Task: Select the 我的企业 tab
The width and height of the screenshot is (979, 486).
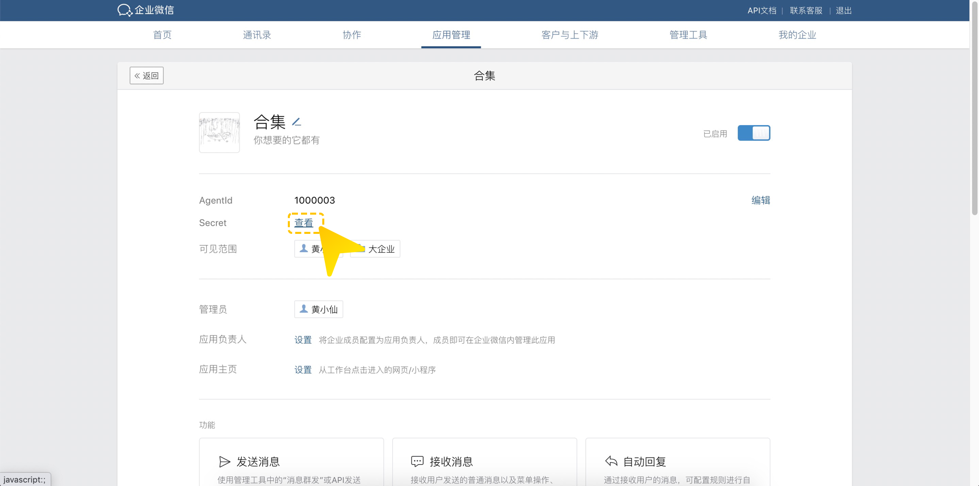Action: 797,35
